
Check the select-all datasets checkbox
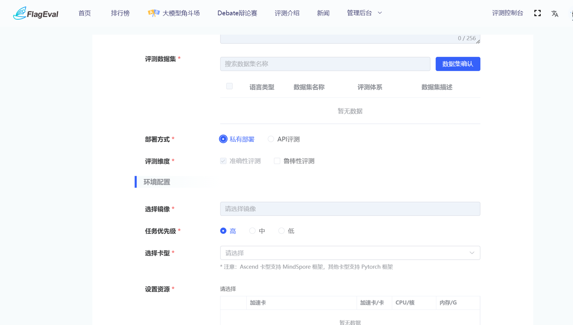click(230, 86)
